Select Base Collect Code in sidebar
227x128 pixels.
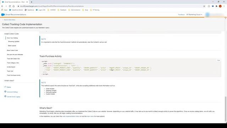click(12, 50)
